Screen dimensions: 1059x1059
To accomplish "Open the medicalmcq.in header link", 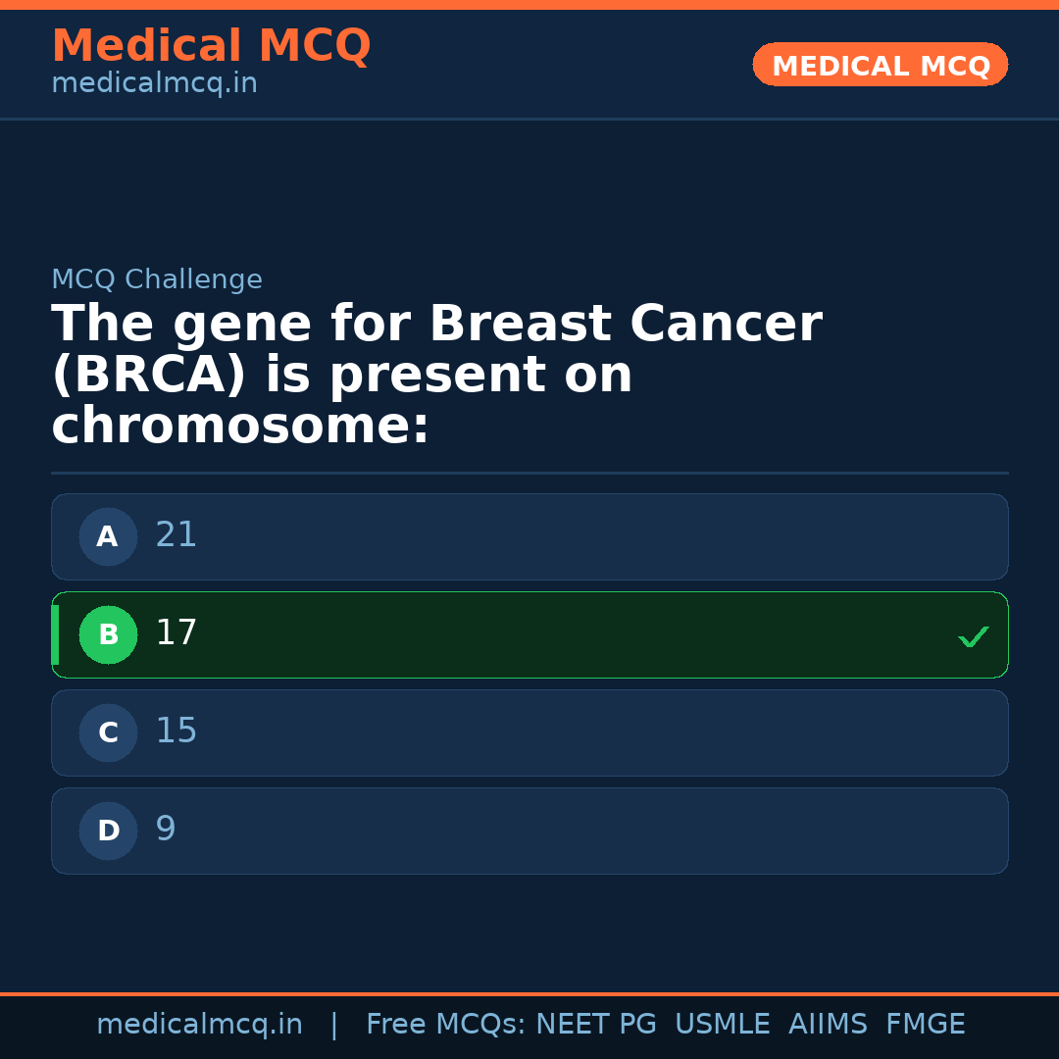I will coord(154,83).
